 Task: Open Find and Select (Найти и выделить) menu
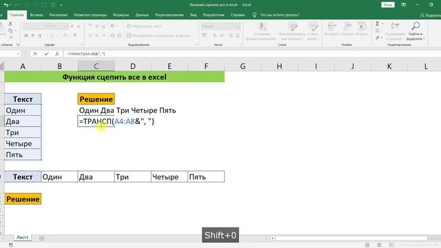click(x=416, y=32)
